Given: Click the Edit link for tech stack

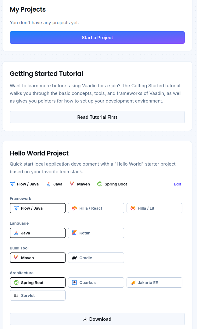Looking at the screenshot, I should pos(177,184).
